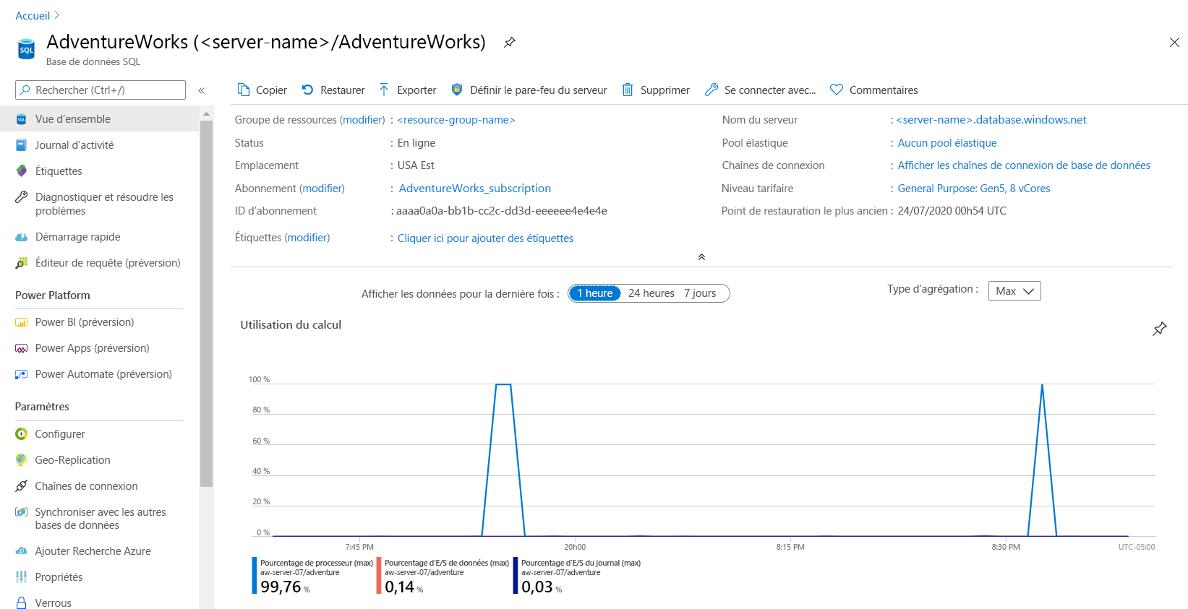The height and width of the screenshot is (609, 1188).
Task: Click the sidebar vertical scrollbar thumb
Action: [206, 303]
